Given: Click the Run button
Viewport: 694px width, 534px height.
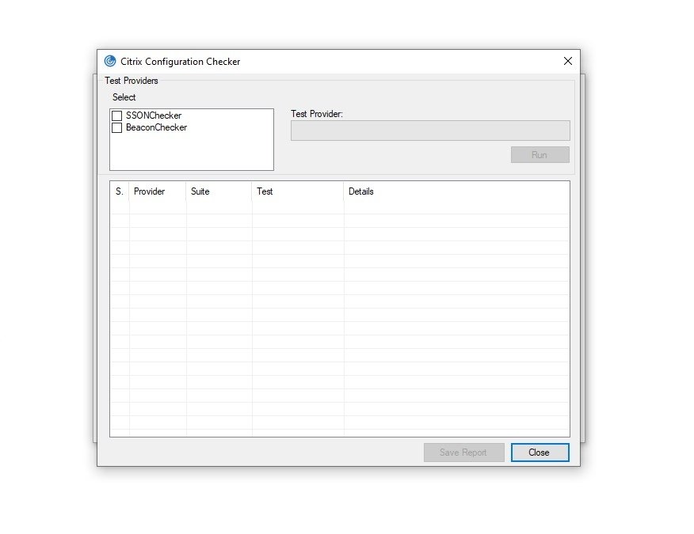Looking at the screenshot, I should click(540, 155).
